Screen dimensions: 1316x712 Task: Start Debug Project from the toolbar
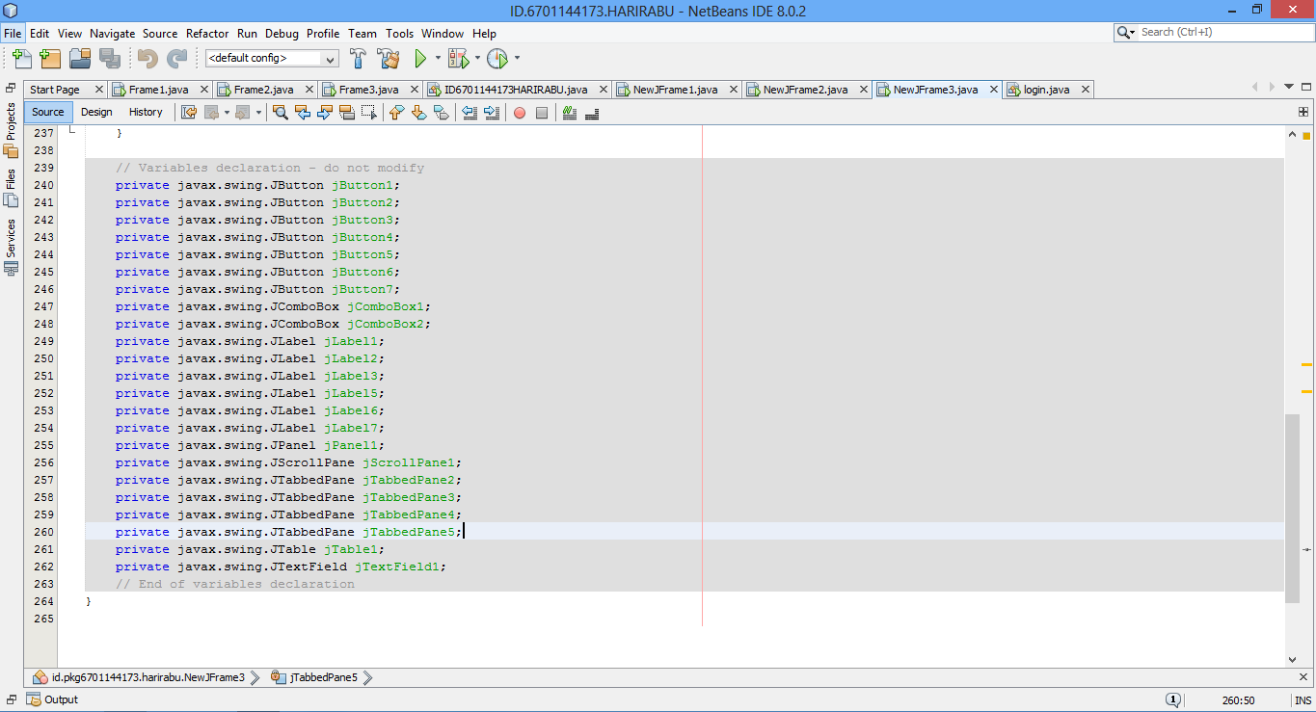(x=458, y=59)
